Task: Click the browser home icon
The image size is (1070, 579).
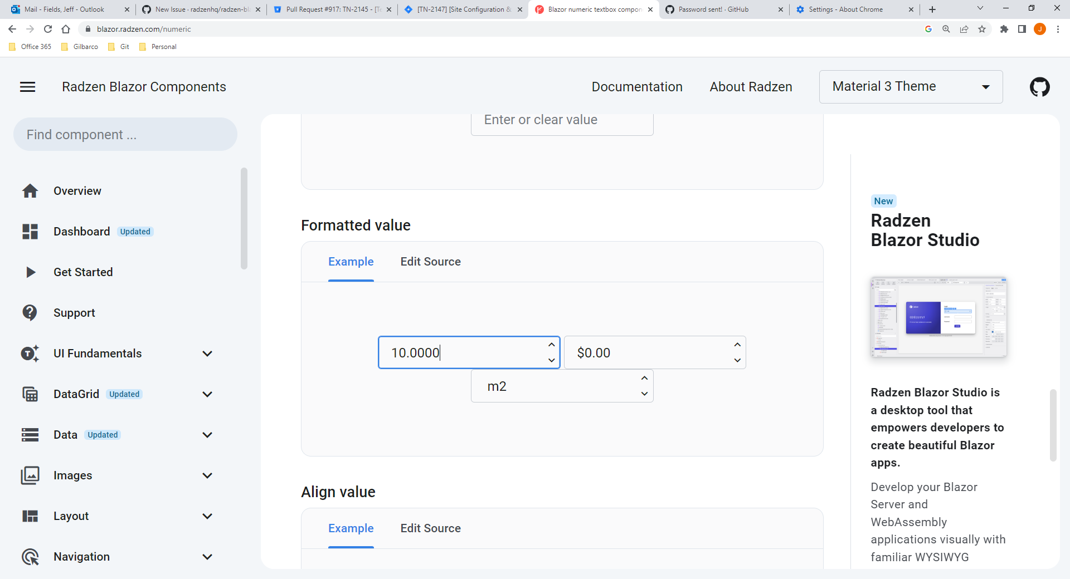Action: pos(66,29)
